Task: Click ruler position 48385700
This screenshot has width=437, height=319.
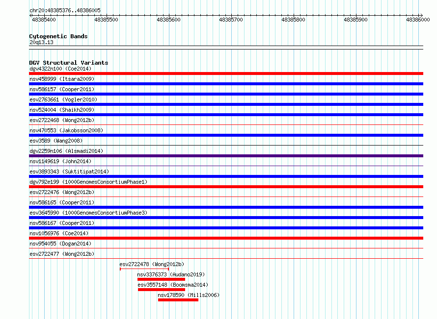Action: pos(231,20)
